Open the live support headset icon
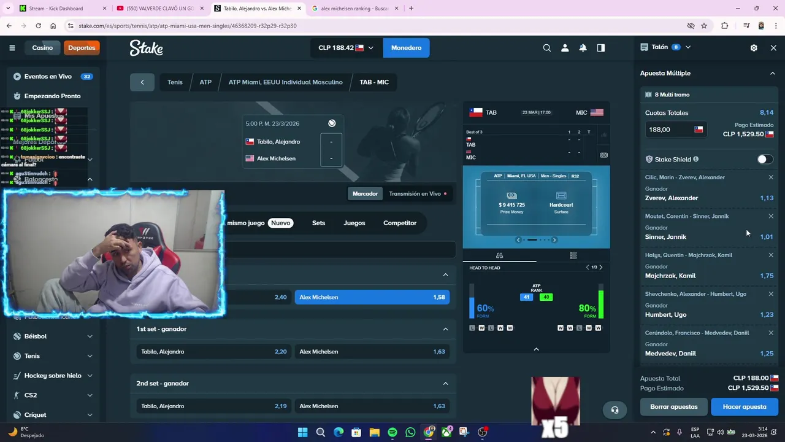 click(x=615, y=410)
